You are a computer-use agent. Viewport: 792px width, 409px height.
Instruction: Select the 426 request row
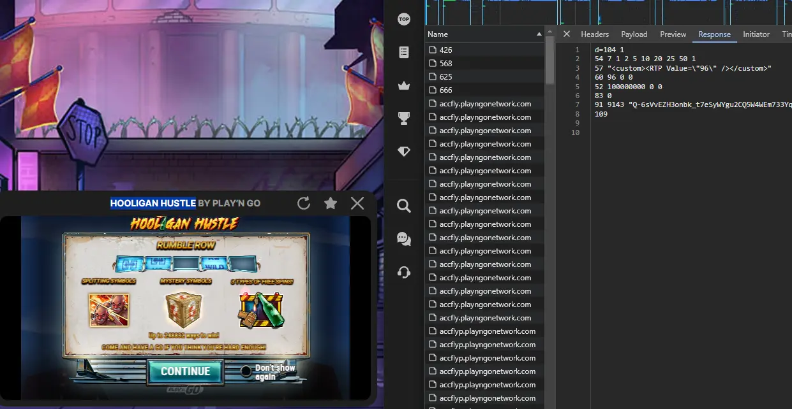[x=485, y=50]
